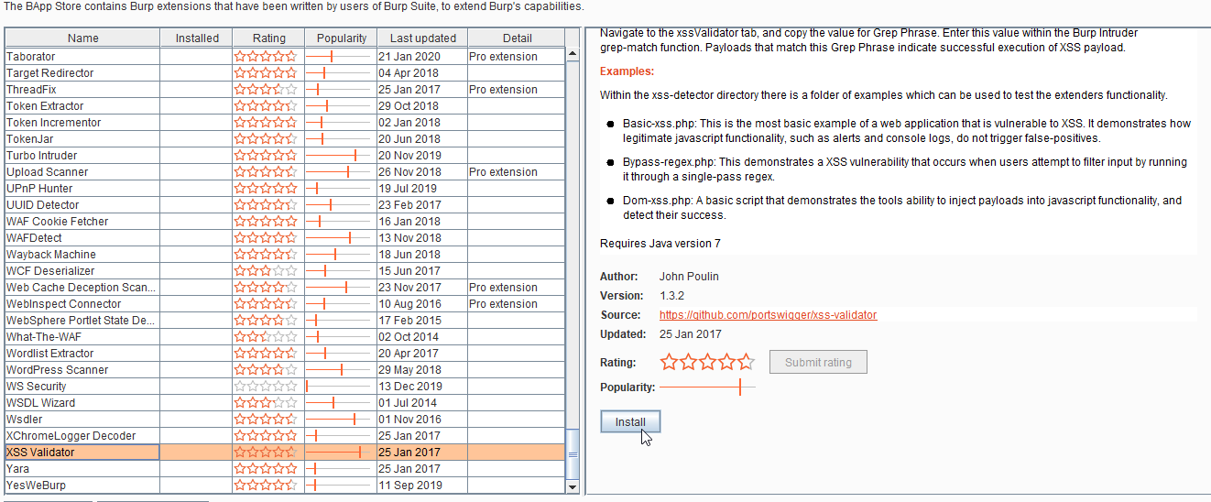1211x502 pixels.
Task: Select the ThreadFix extension
Action: 285,90
